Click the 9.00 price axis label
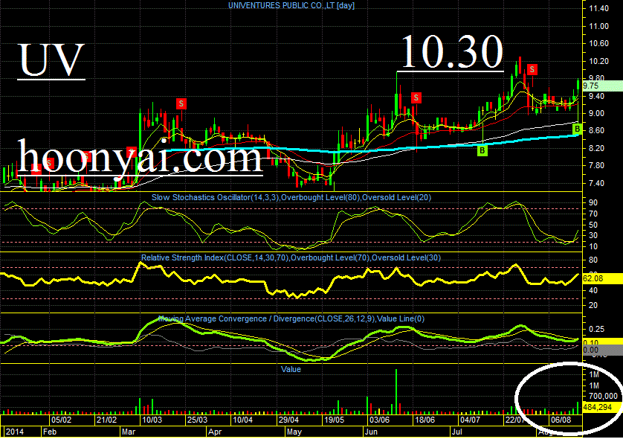623x442 pixels. 596,113
